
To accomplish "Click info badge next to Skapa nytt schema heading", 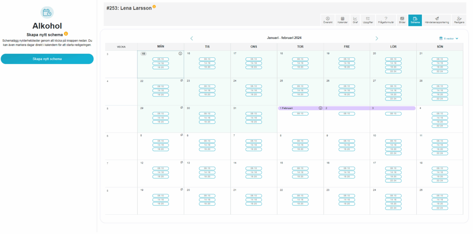I will coord(66,34).
